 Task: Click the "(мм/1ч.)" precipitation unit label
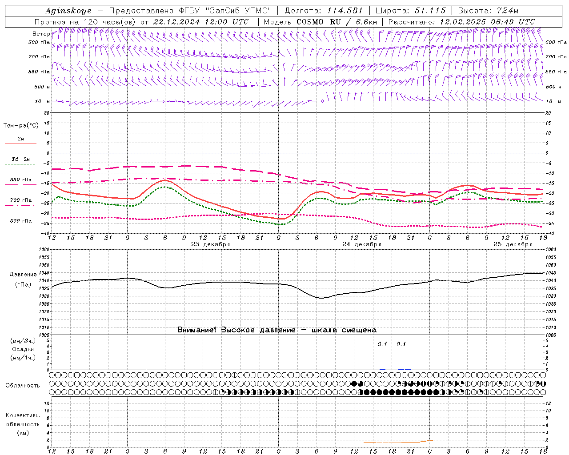point(23,358)
